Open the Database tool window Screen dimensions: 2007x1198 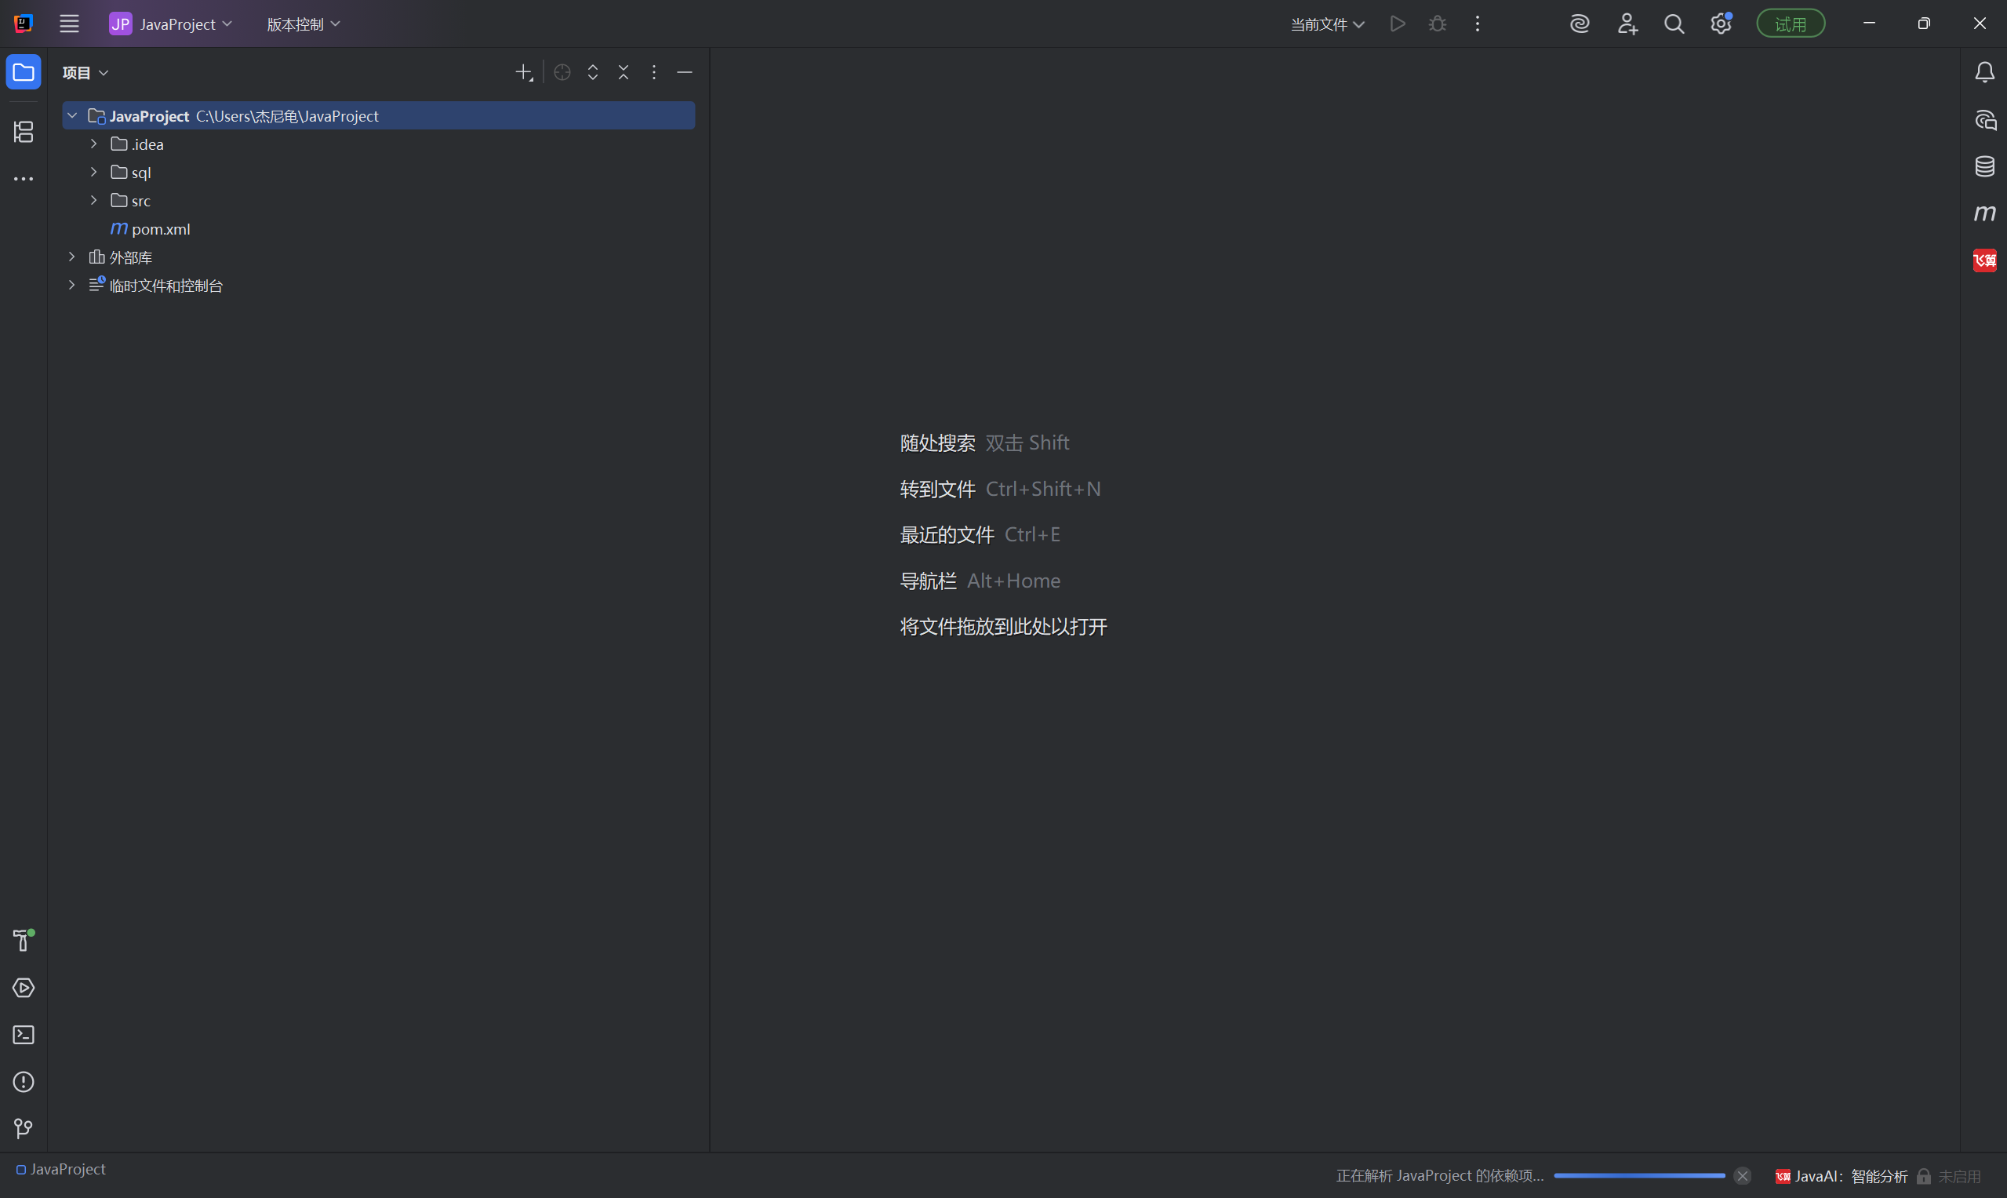[x=1984, y=166]
